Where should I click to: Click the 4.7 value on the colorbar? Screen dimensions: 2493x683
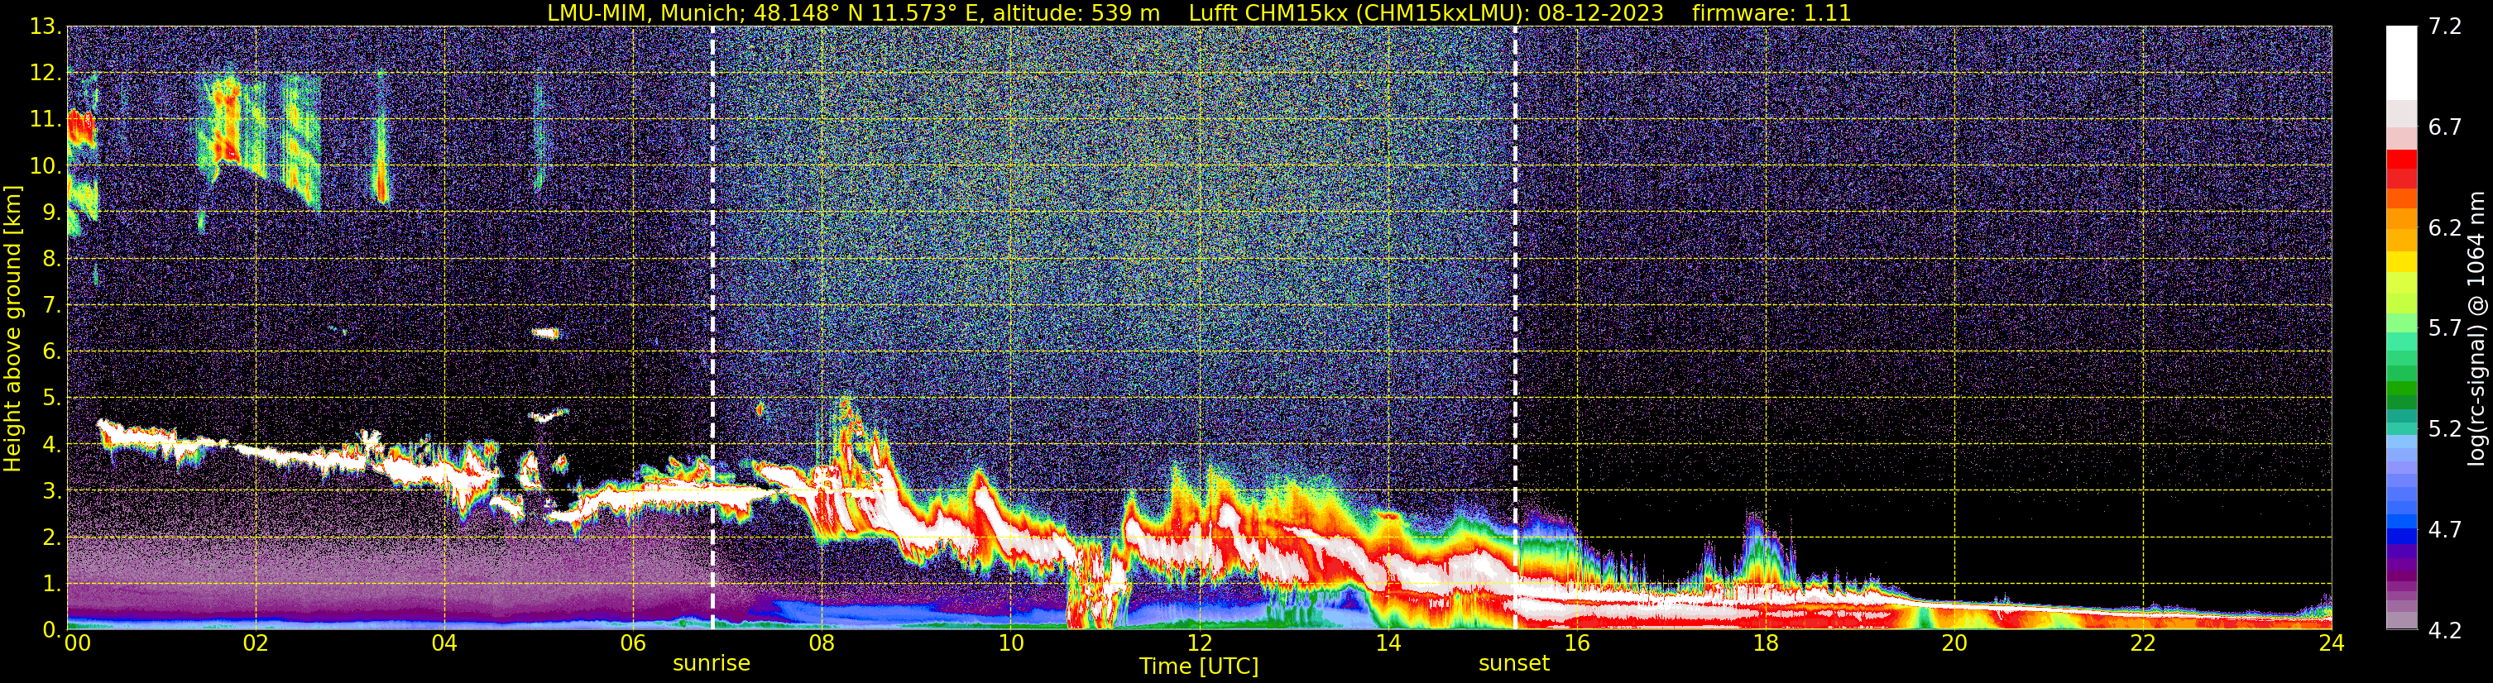point(2445,530)
